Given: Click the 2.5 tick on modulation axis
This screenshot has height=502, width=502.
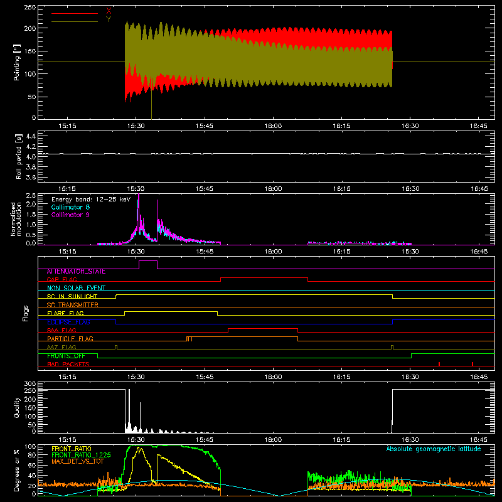Looking at the screenshot, I should click(31, 196).
